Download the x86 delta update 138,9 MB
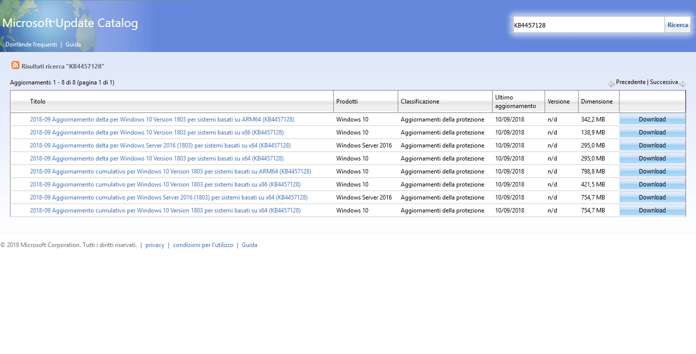This screenshot has height=354, width=696. tap(652, 132)
